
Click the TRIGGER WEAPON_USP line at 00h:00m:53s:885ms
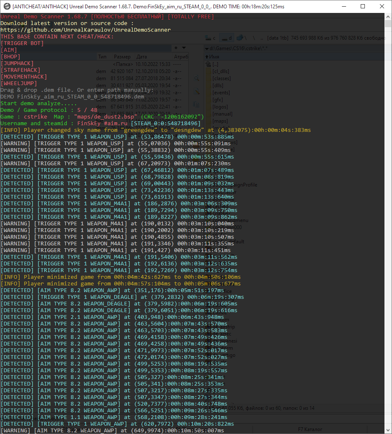pyautogui.click(x=117, y=137)
